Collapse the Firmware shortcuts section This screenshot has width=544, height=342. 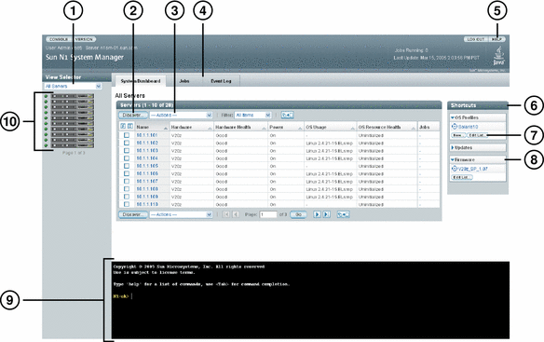tap(453, 159)
